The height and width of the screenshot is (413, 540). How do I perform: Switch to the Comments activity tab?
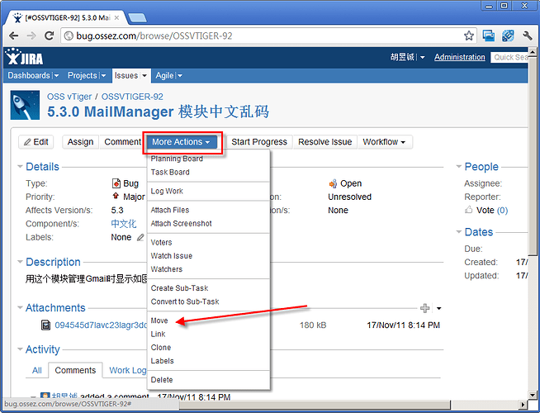(x=75, y=371)
